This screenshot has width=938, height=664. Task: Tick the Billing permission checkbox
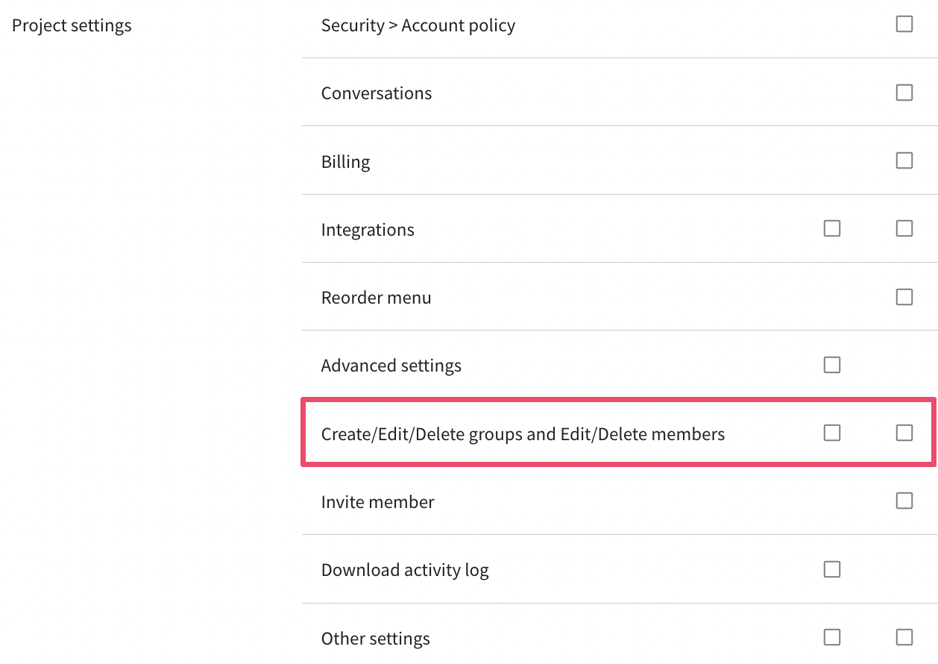point(904,160)
